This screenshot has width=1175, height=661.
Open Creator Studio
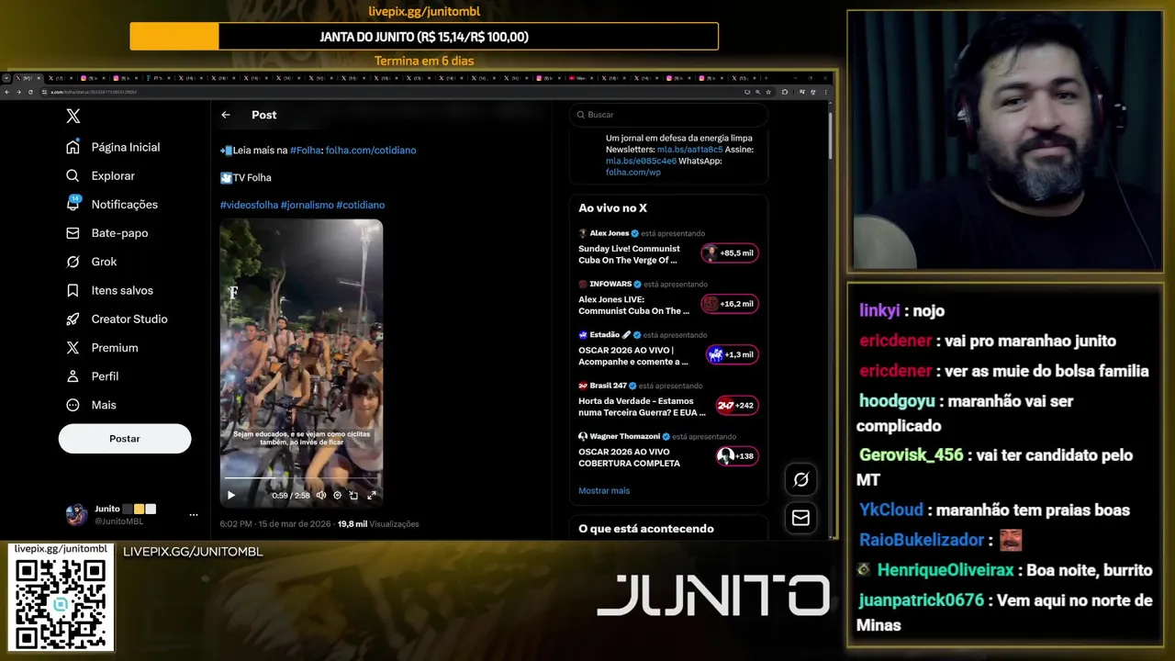(117, 319)
